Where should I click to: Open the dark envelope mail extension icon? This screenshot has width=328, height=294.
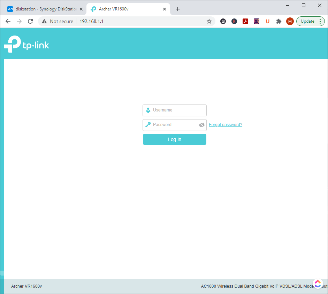(x=223, y=21)
